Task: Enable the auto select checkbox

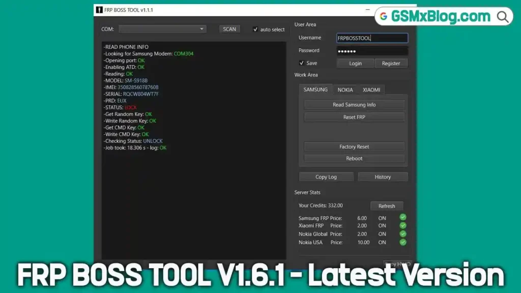Action: click(255, 29)
